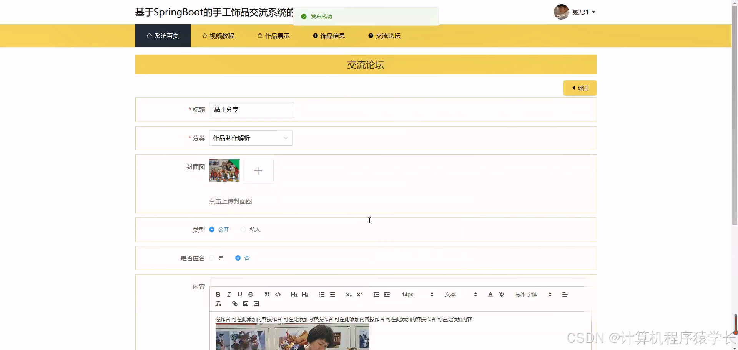
Task: Insert a video into the content
Action: click(256, 304)
